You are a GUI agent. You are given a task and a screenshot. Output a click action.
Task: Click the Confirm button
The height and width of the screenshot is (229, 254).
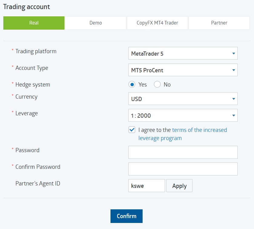click(127, 216)
